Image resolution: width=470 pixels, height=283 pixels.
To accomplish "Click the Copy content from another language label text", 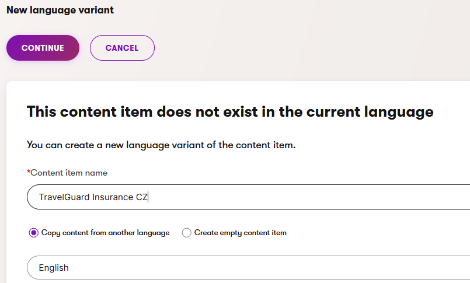I will click(105, 233).
